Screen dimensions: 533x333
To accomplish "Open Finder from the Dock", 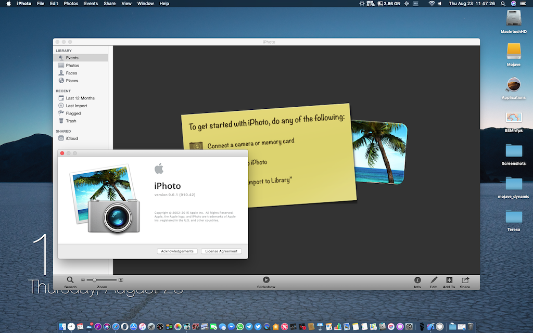I will click(x=62, y=327).
